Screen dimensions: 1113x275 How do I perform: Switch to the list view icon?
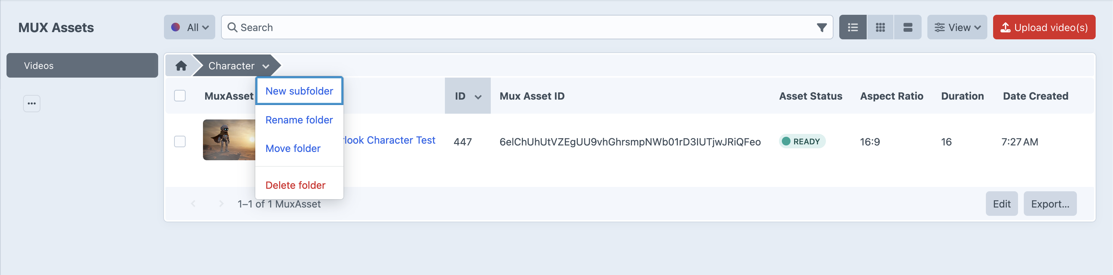[853, 27]
